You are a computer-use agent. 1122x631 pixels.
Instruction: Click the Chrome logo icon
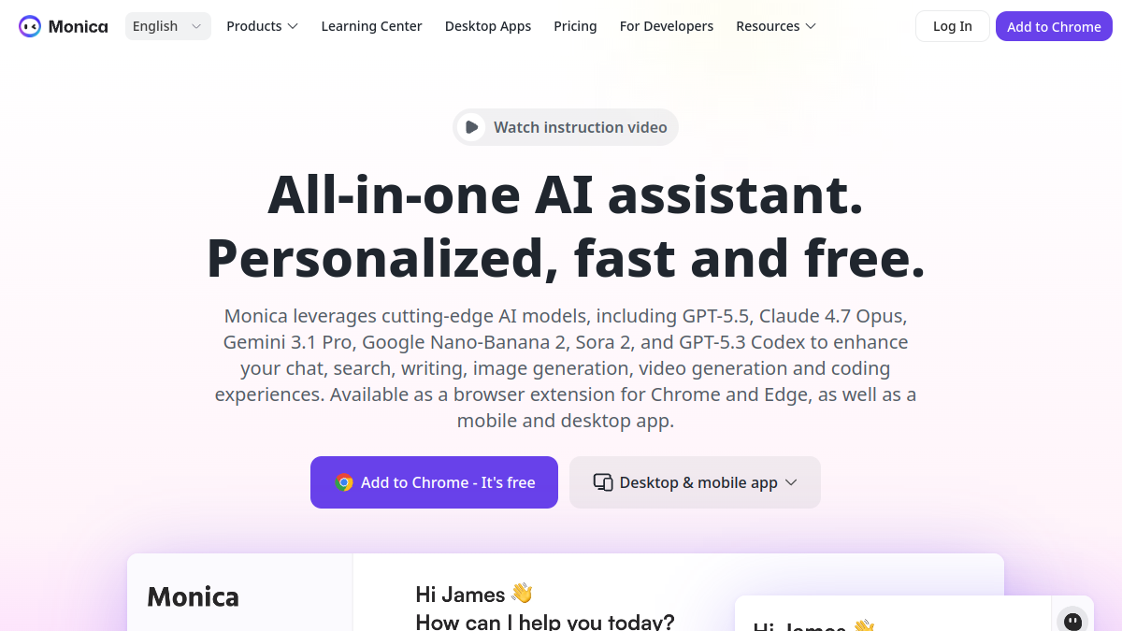(344, 482)
